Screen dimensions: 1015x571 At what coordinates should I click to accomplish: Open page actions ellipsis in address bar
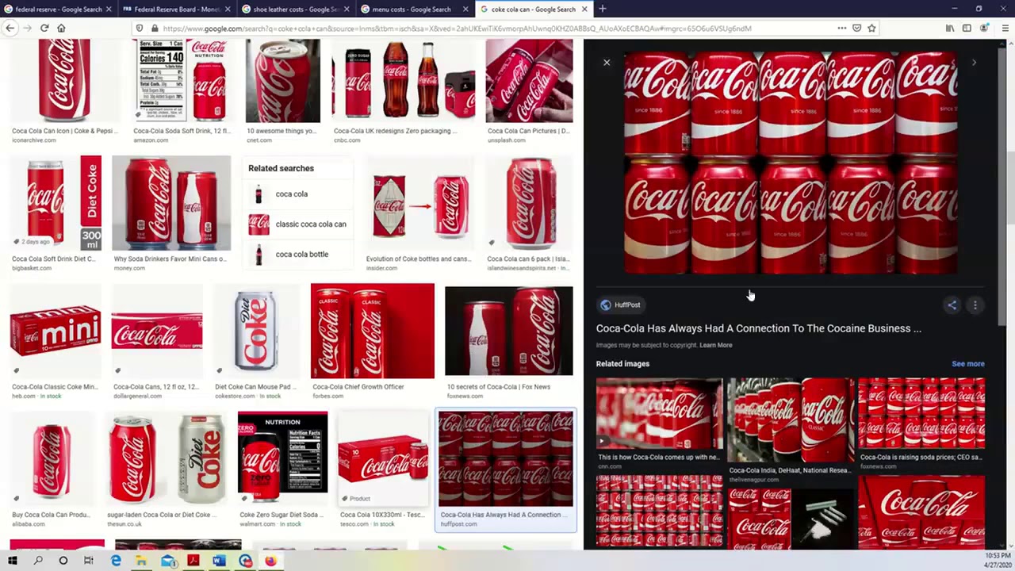tap(842, 29)
